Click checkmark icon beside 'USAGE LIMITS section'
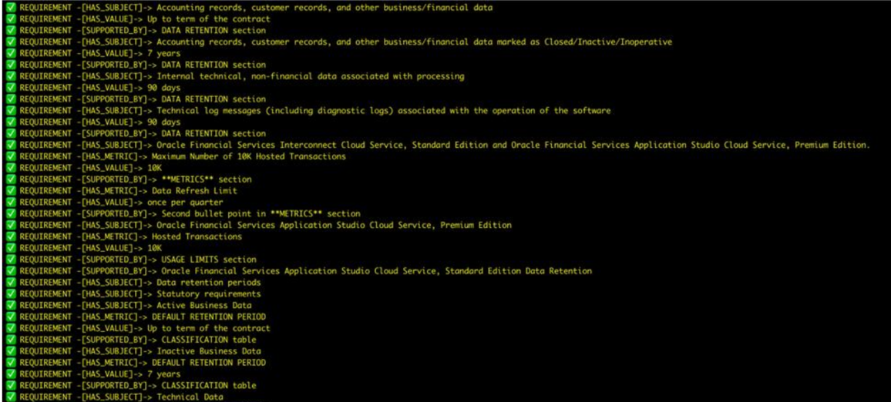This screenshot has width=891, height=402. 11,260
